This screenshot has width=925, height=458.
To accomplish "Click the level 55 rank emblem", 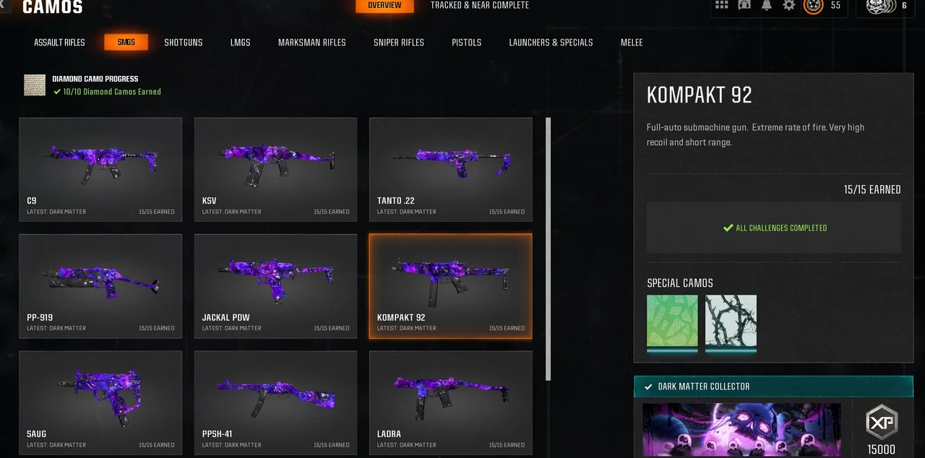I will [x=814, y=6].
